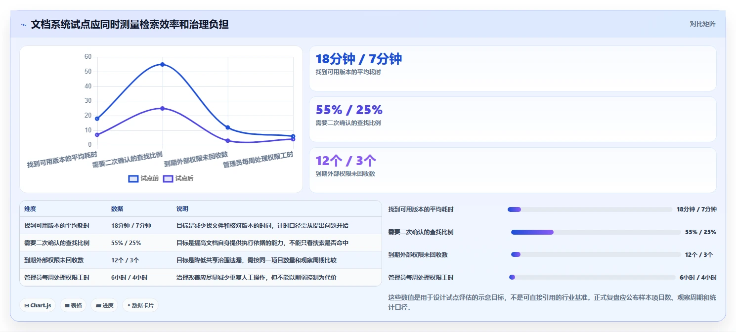Click the 数据卡片 tag chip
736x332 pixels.
coord(140,305)
